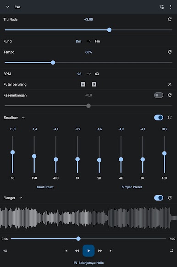Open the audio effects settings icon
The height and width of the screenshot is (267, 177).
point(161,7)
